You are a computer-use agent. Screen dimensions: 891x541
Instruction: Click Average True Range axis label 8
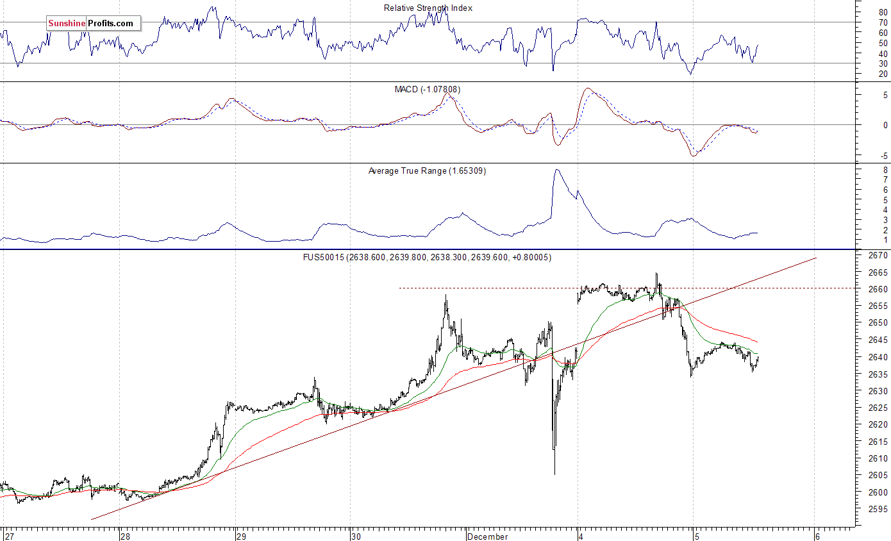click(x=886, y=170)
